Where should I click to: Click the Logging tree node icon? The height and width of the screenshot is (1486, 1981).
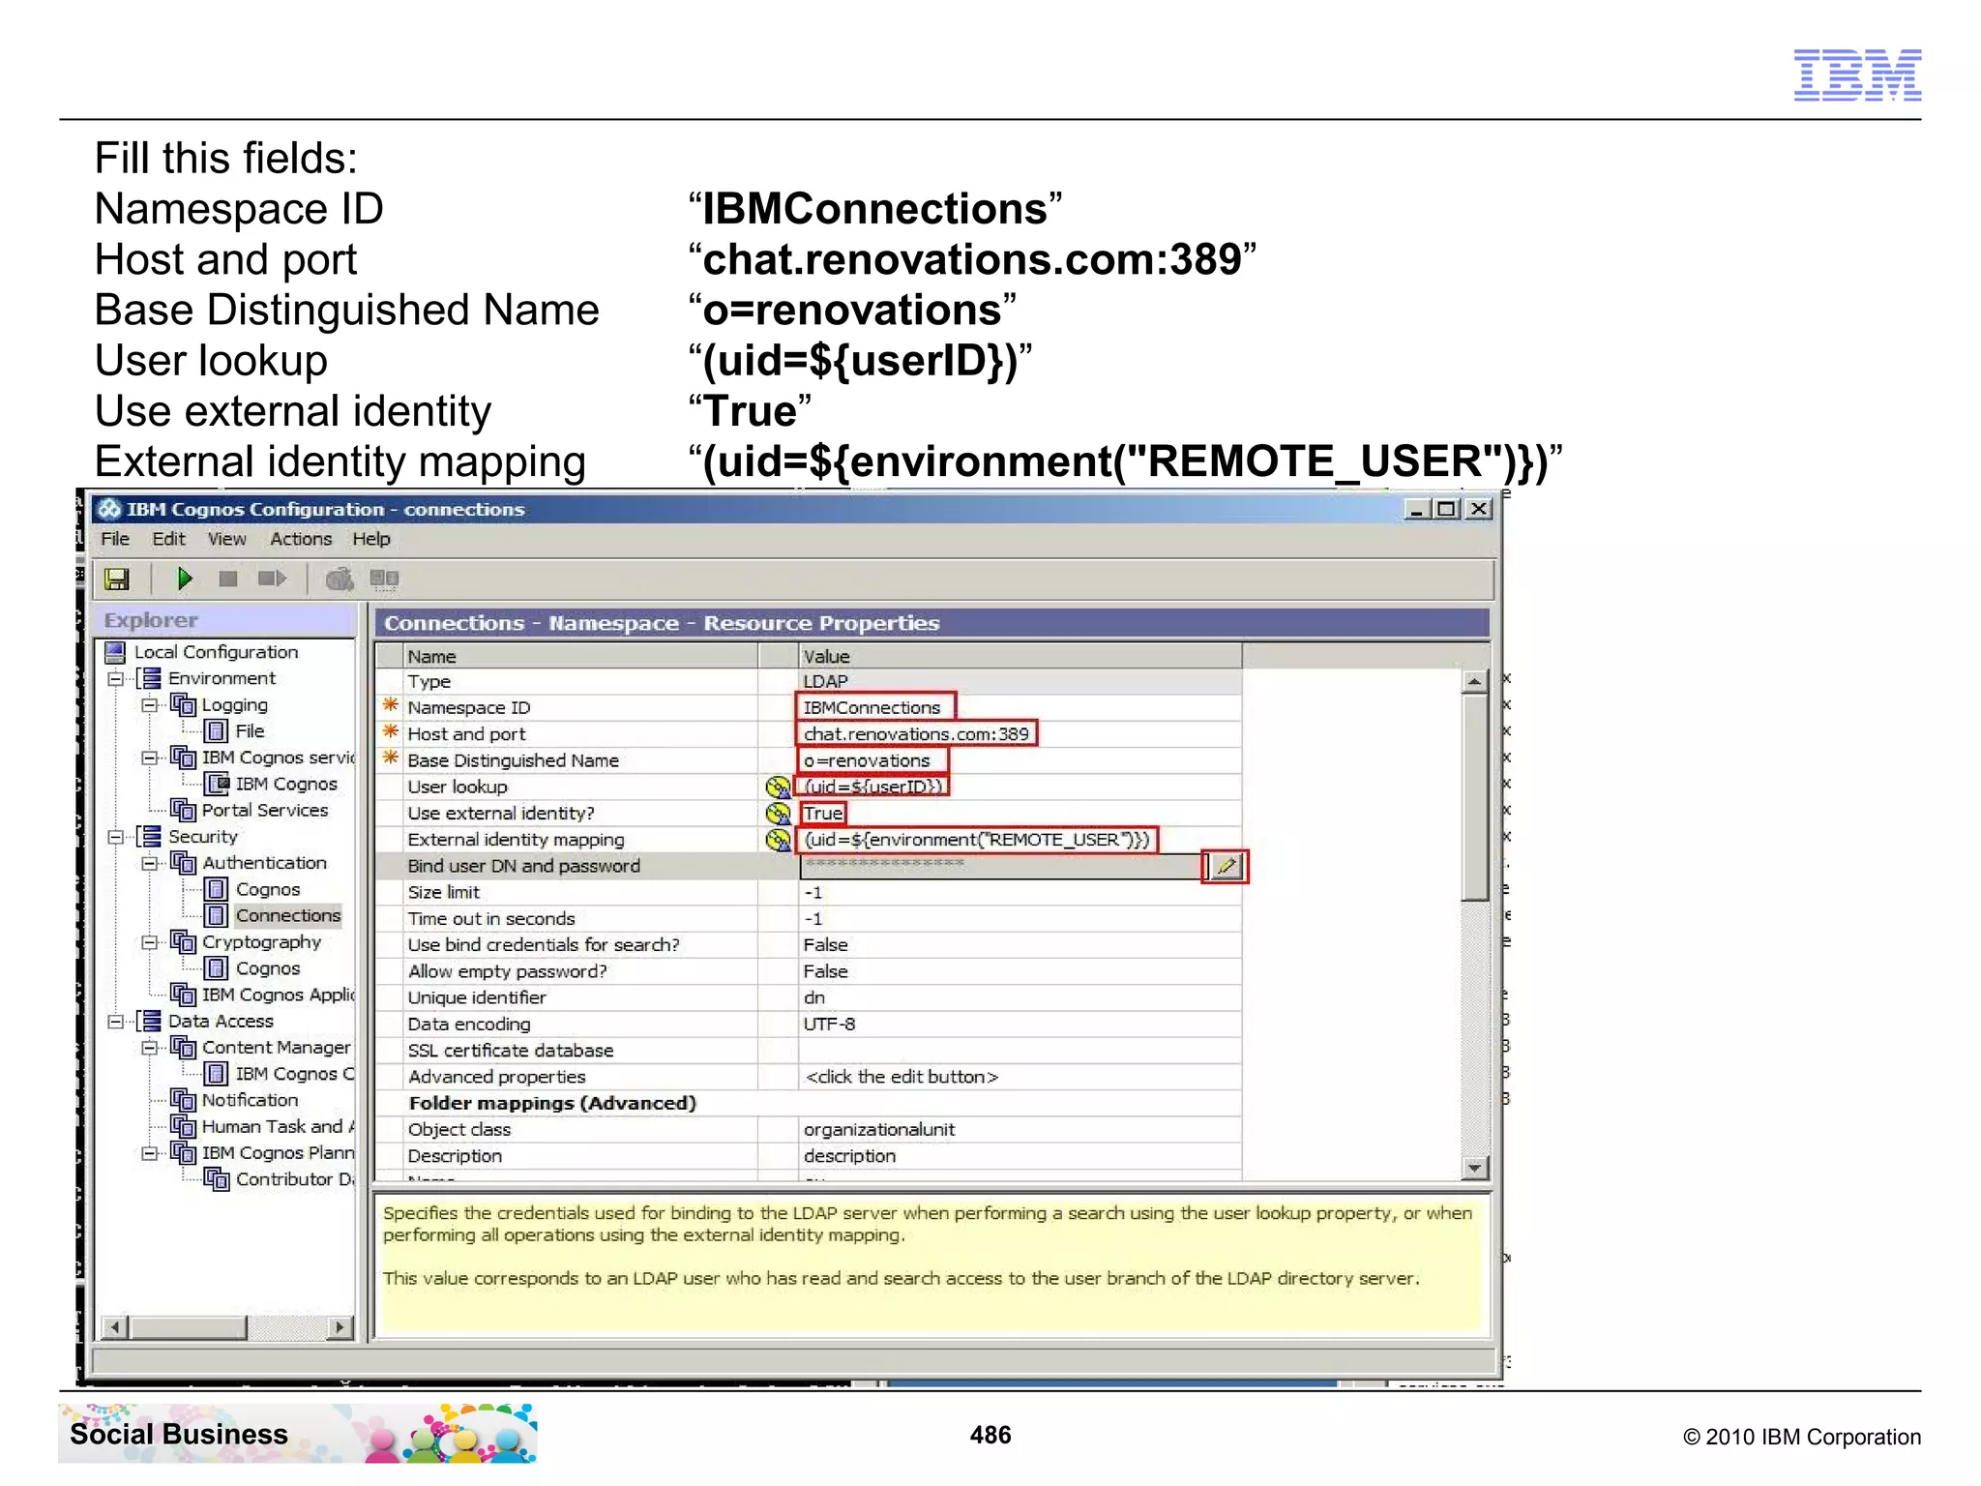tap(183, 704)
